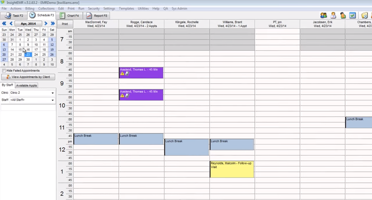The height and width of the screenshot is (200, 372).
Task: Select April 27 in the mini calendar
Action: click(4, 59)
